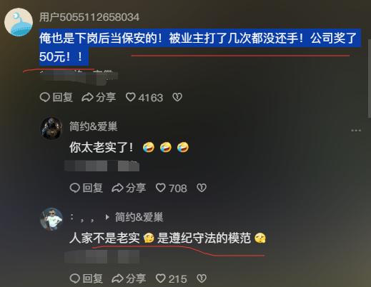The width and height of the screenshot is (371, 287).
Task: Reply to the comment 你太老实了
Action: click(x=86, y=188)
